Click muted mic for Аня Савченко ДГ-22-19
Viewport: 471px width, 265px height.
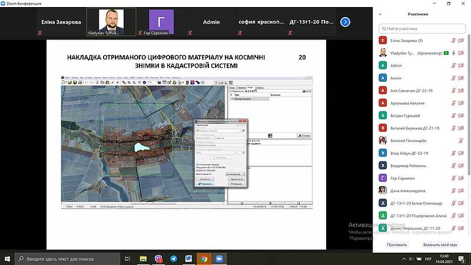click(453, 91)
